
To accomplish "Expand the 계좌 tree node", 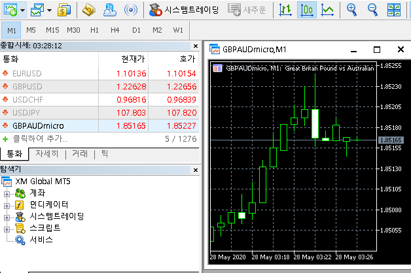I will [7, 194].
